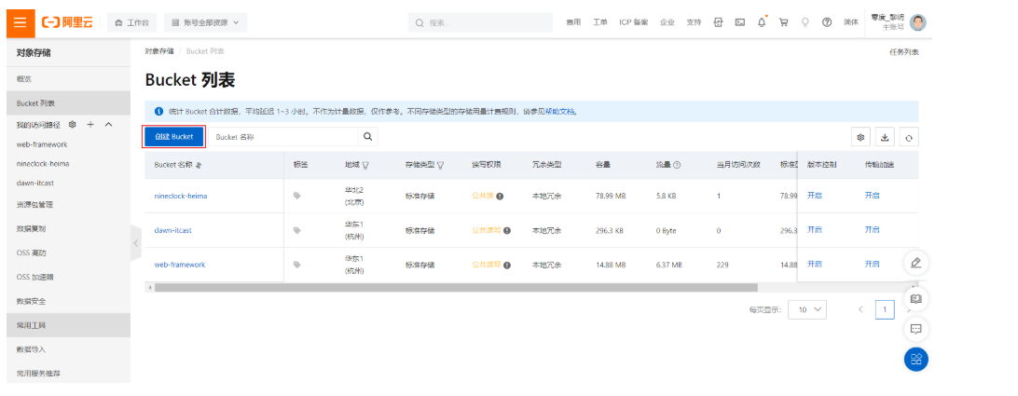Collapse the 我的访问路径 section
The width and height of the screenshot is (1018, 396).
[108, 124]
